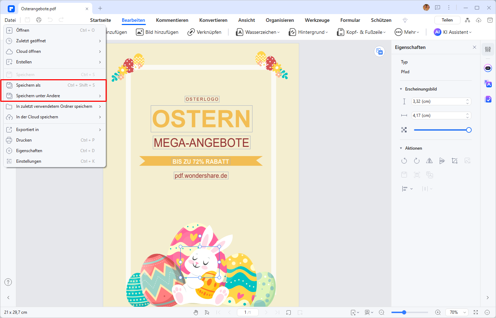Collapse the Erscheinungsbild section
Viewport: 496px width, 318px height.
[x=401, y=89]
